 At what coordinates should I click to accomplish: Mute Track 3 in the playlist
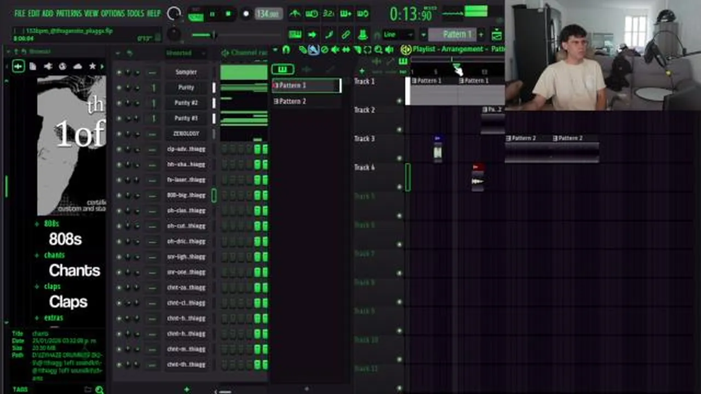coord(399,159)
